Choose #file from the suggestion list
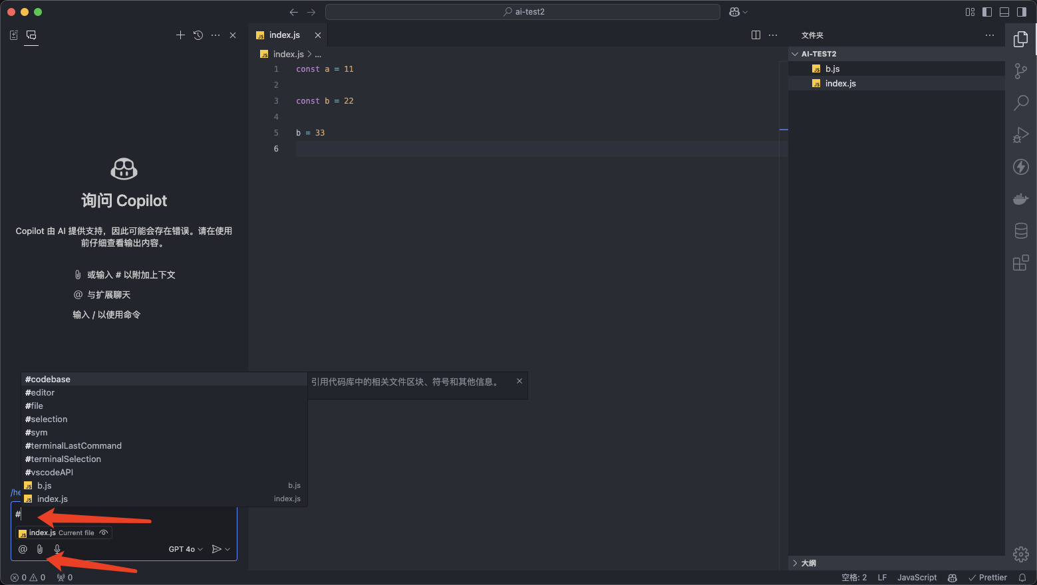Screen dimensions: 1037x585 [x=164, y=406]
